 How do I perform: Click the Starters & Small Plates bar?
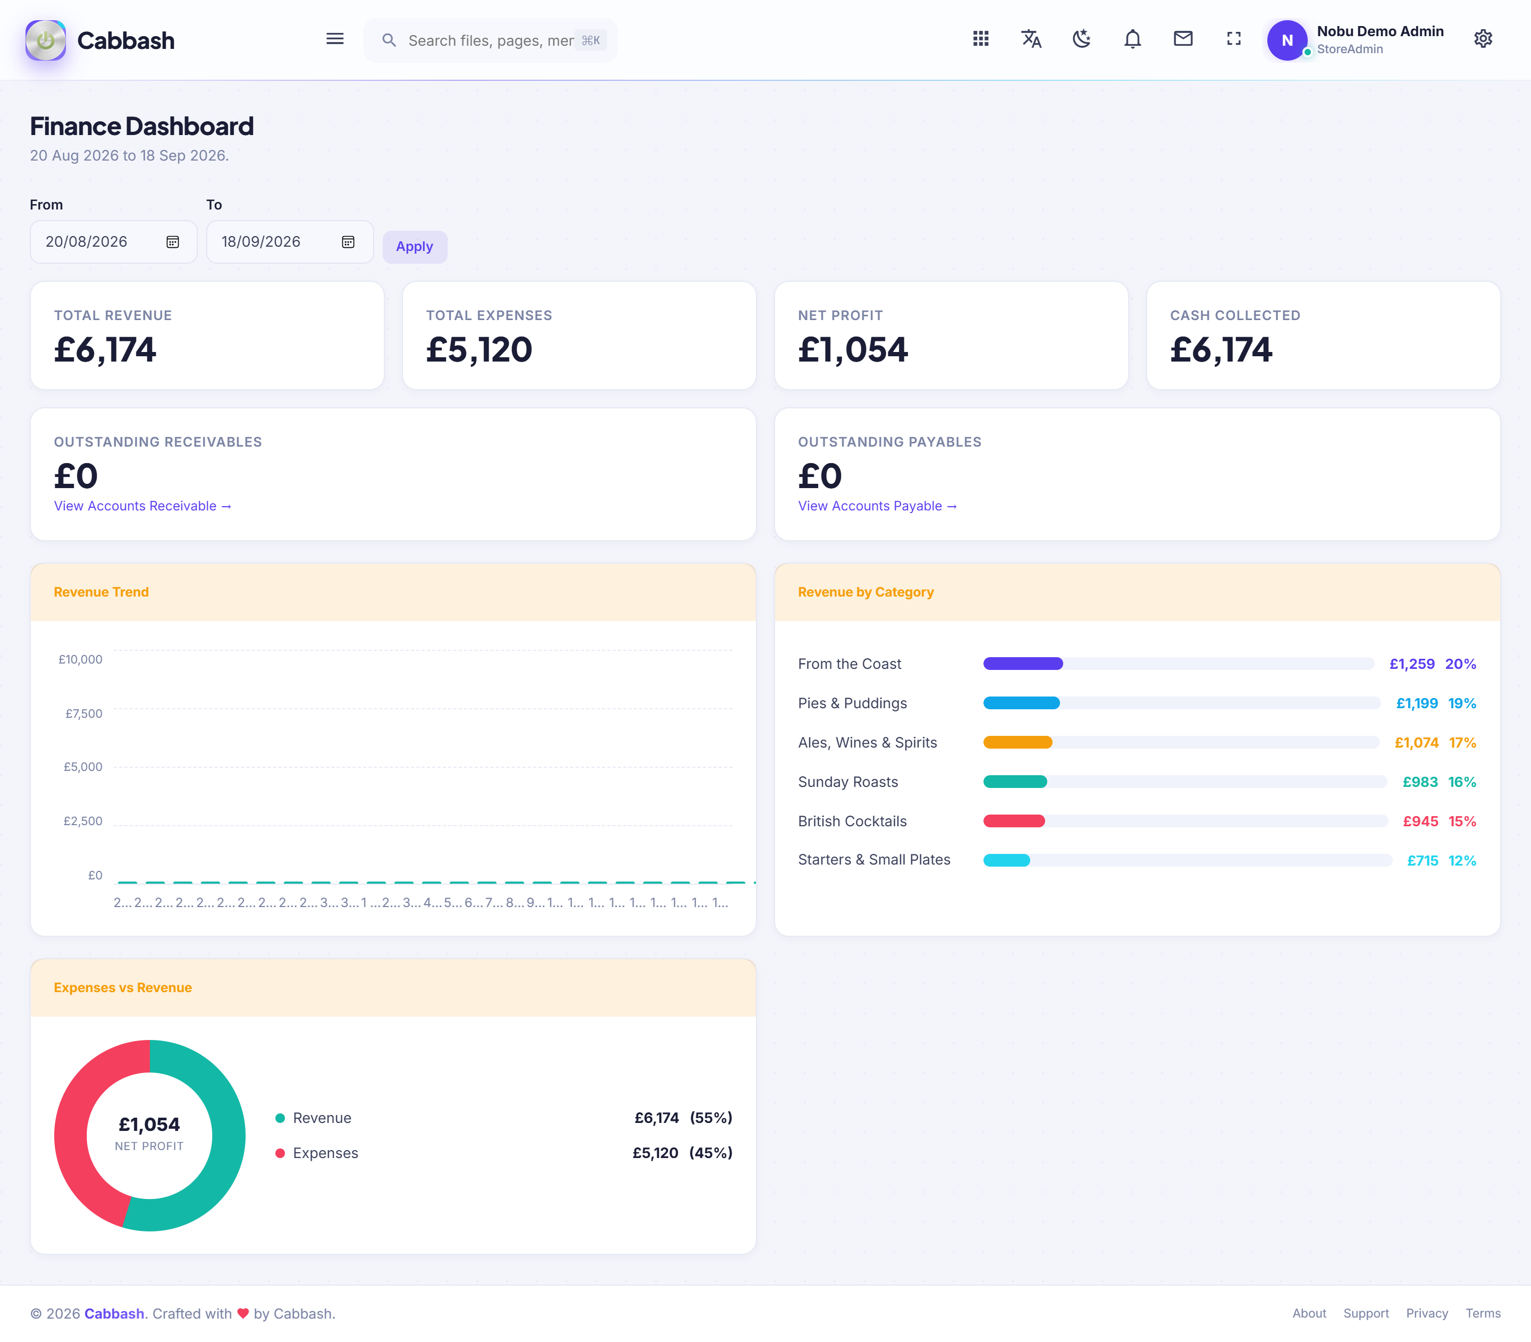pyautogui.click(x=1188, y=860)
